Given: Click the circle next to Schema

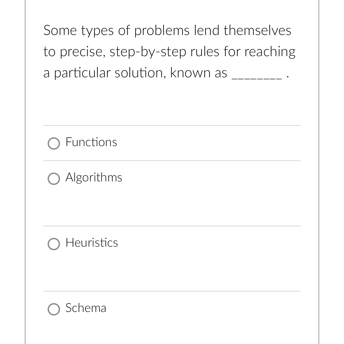Looking at the screenshot, I should pos(54,309).
